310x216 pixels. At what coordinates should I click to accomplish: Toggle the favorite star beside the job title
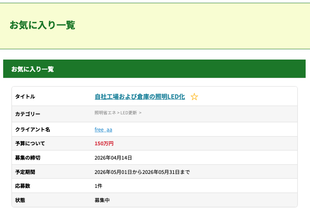(x=194, y=97)
